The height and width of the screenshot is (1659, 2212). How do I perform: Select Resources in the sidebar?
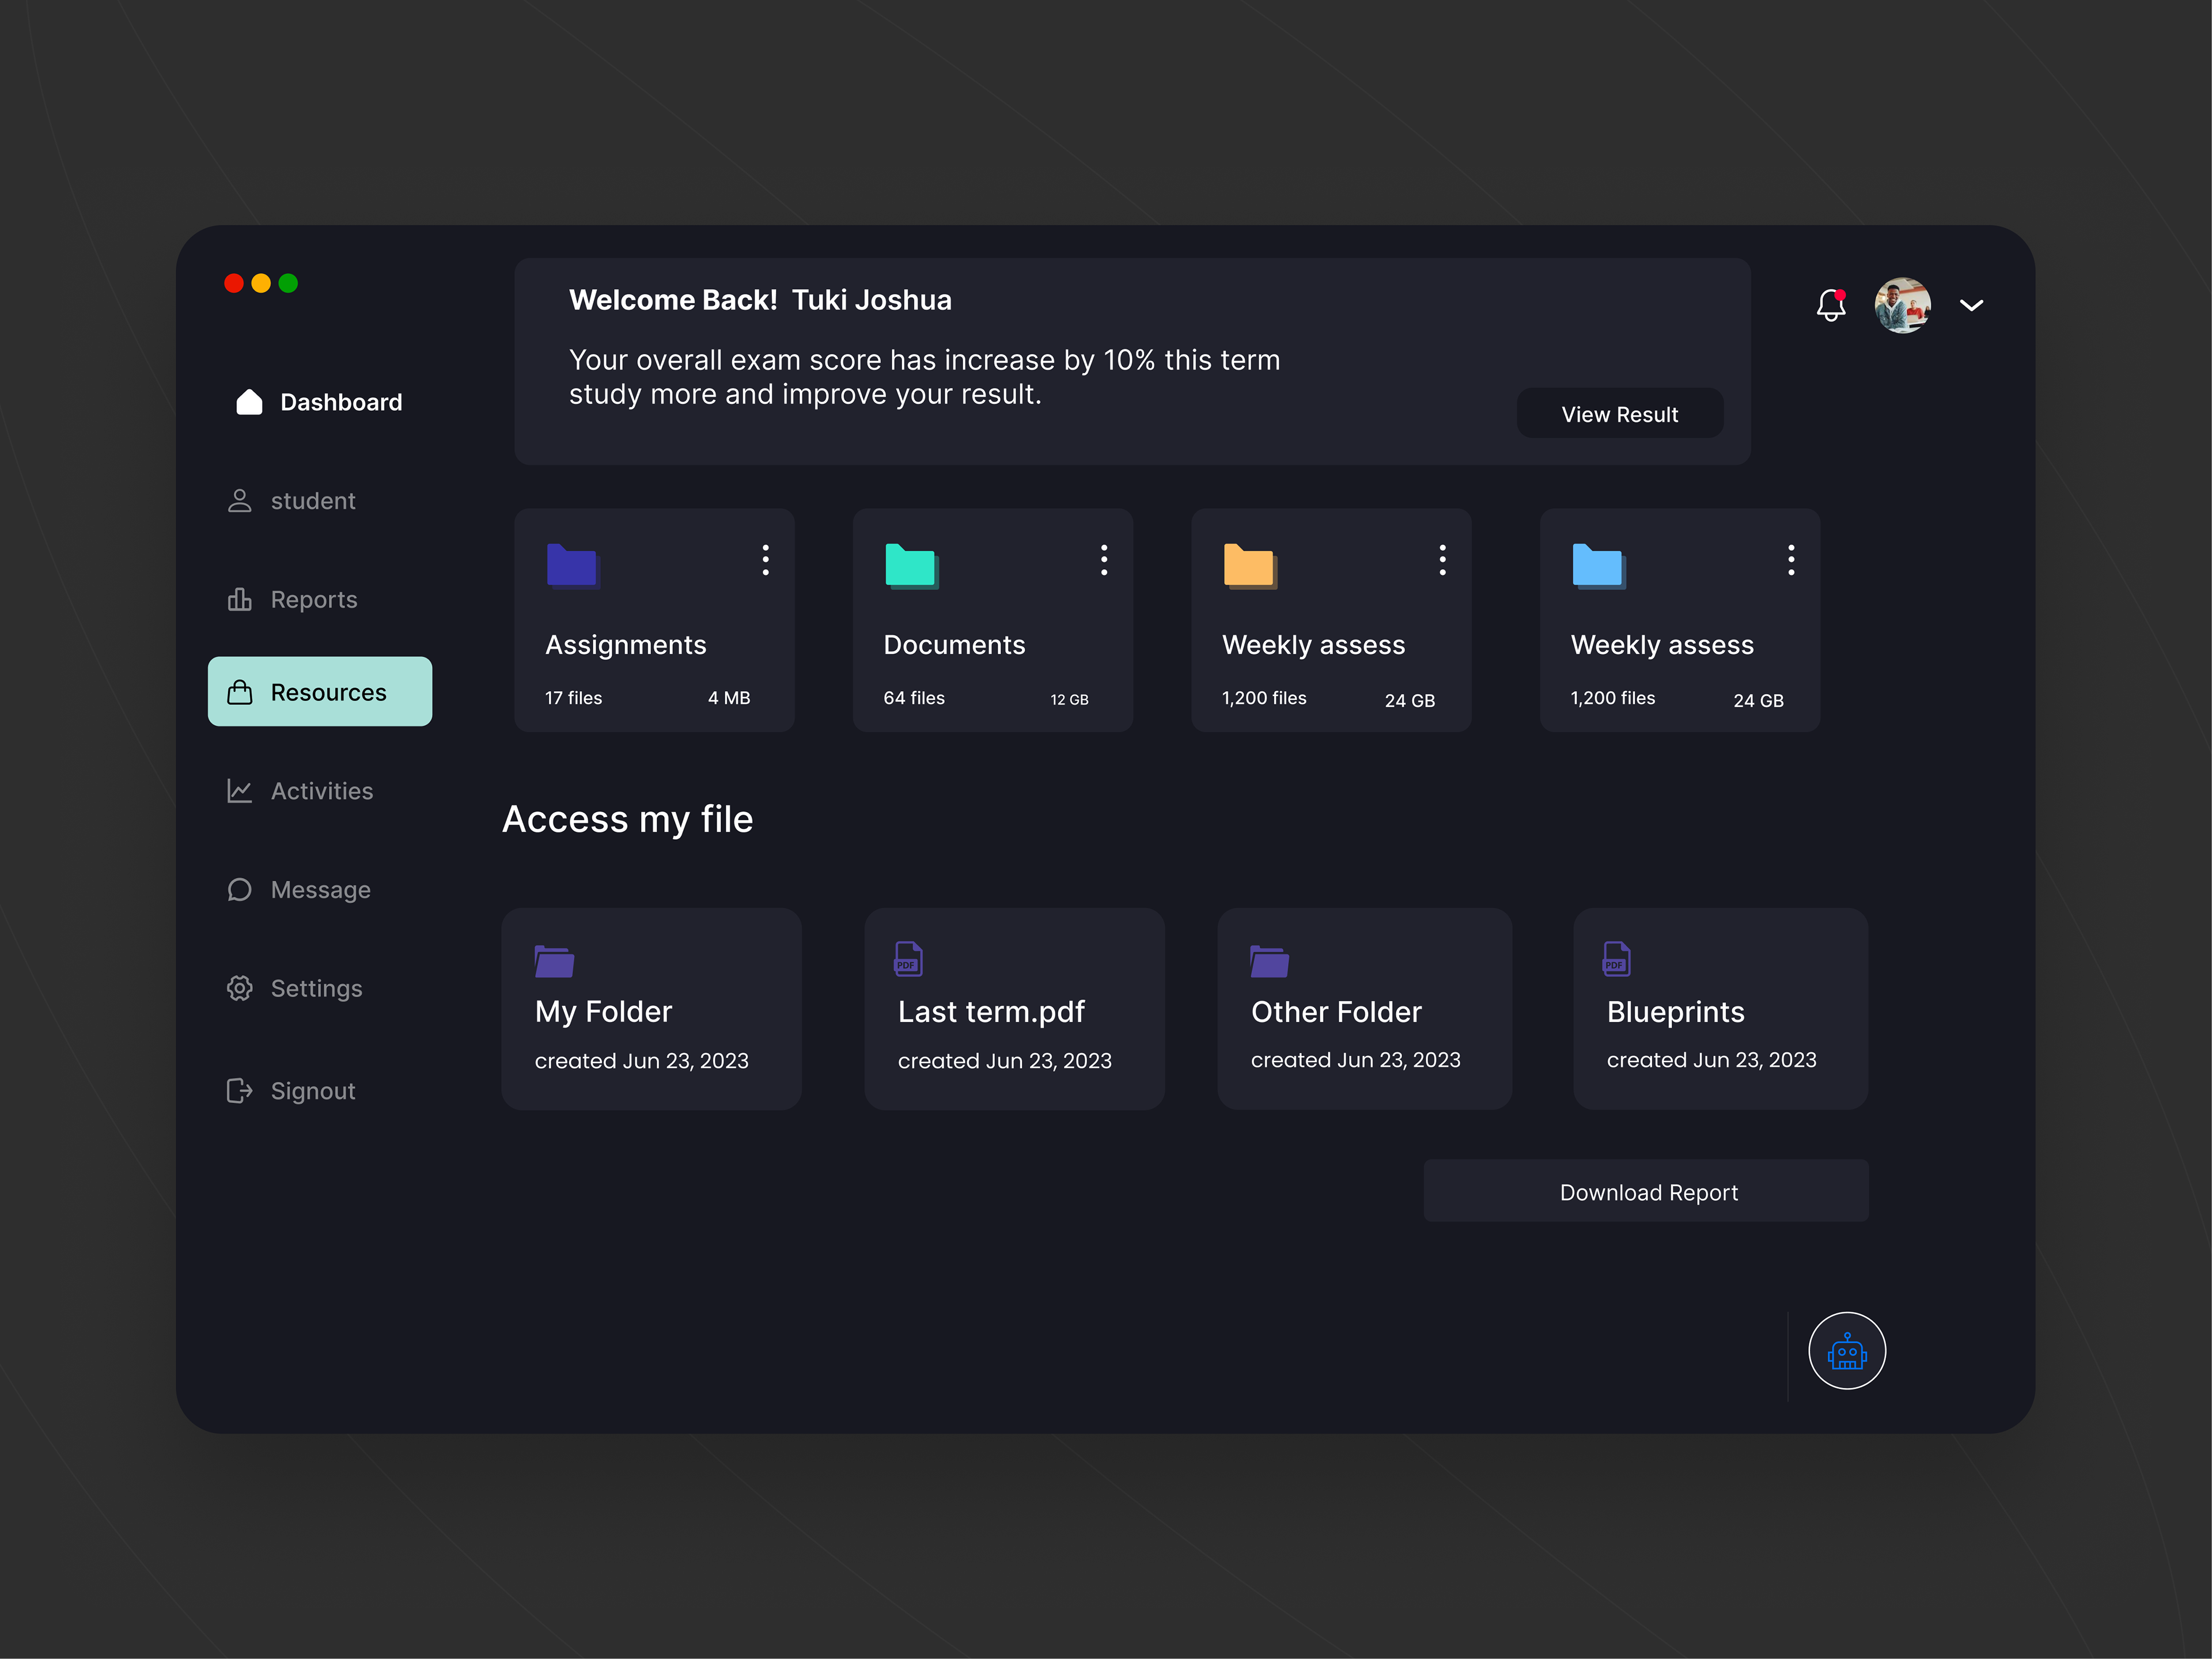[x=320, y=692]
